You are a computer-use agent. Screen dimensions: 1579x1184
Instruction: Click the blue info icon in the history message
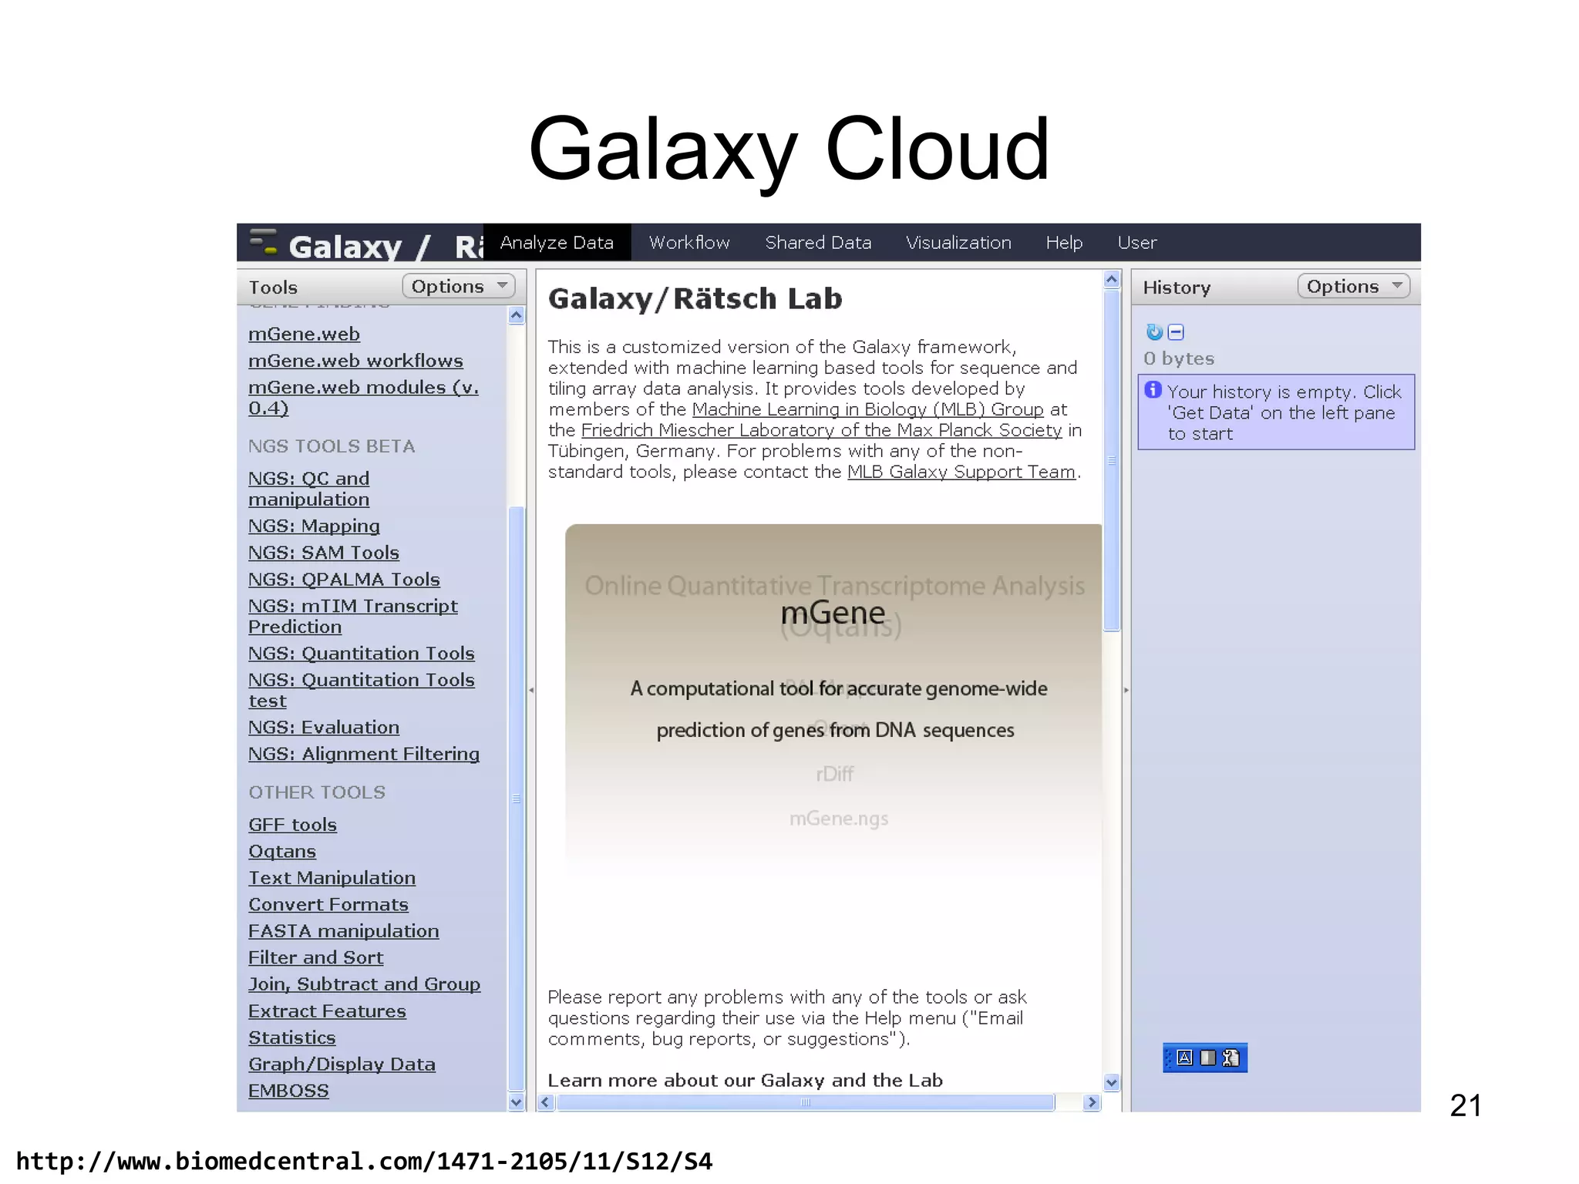[x=1153, y=390]
